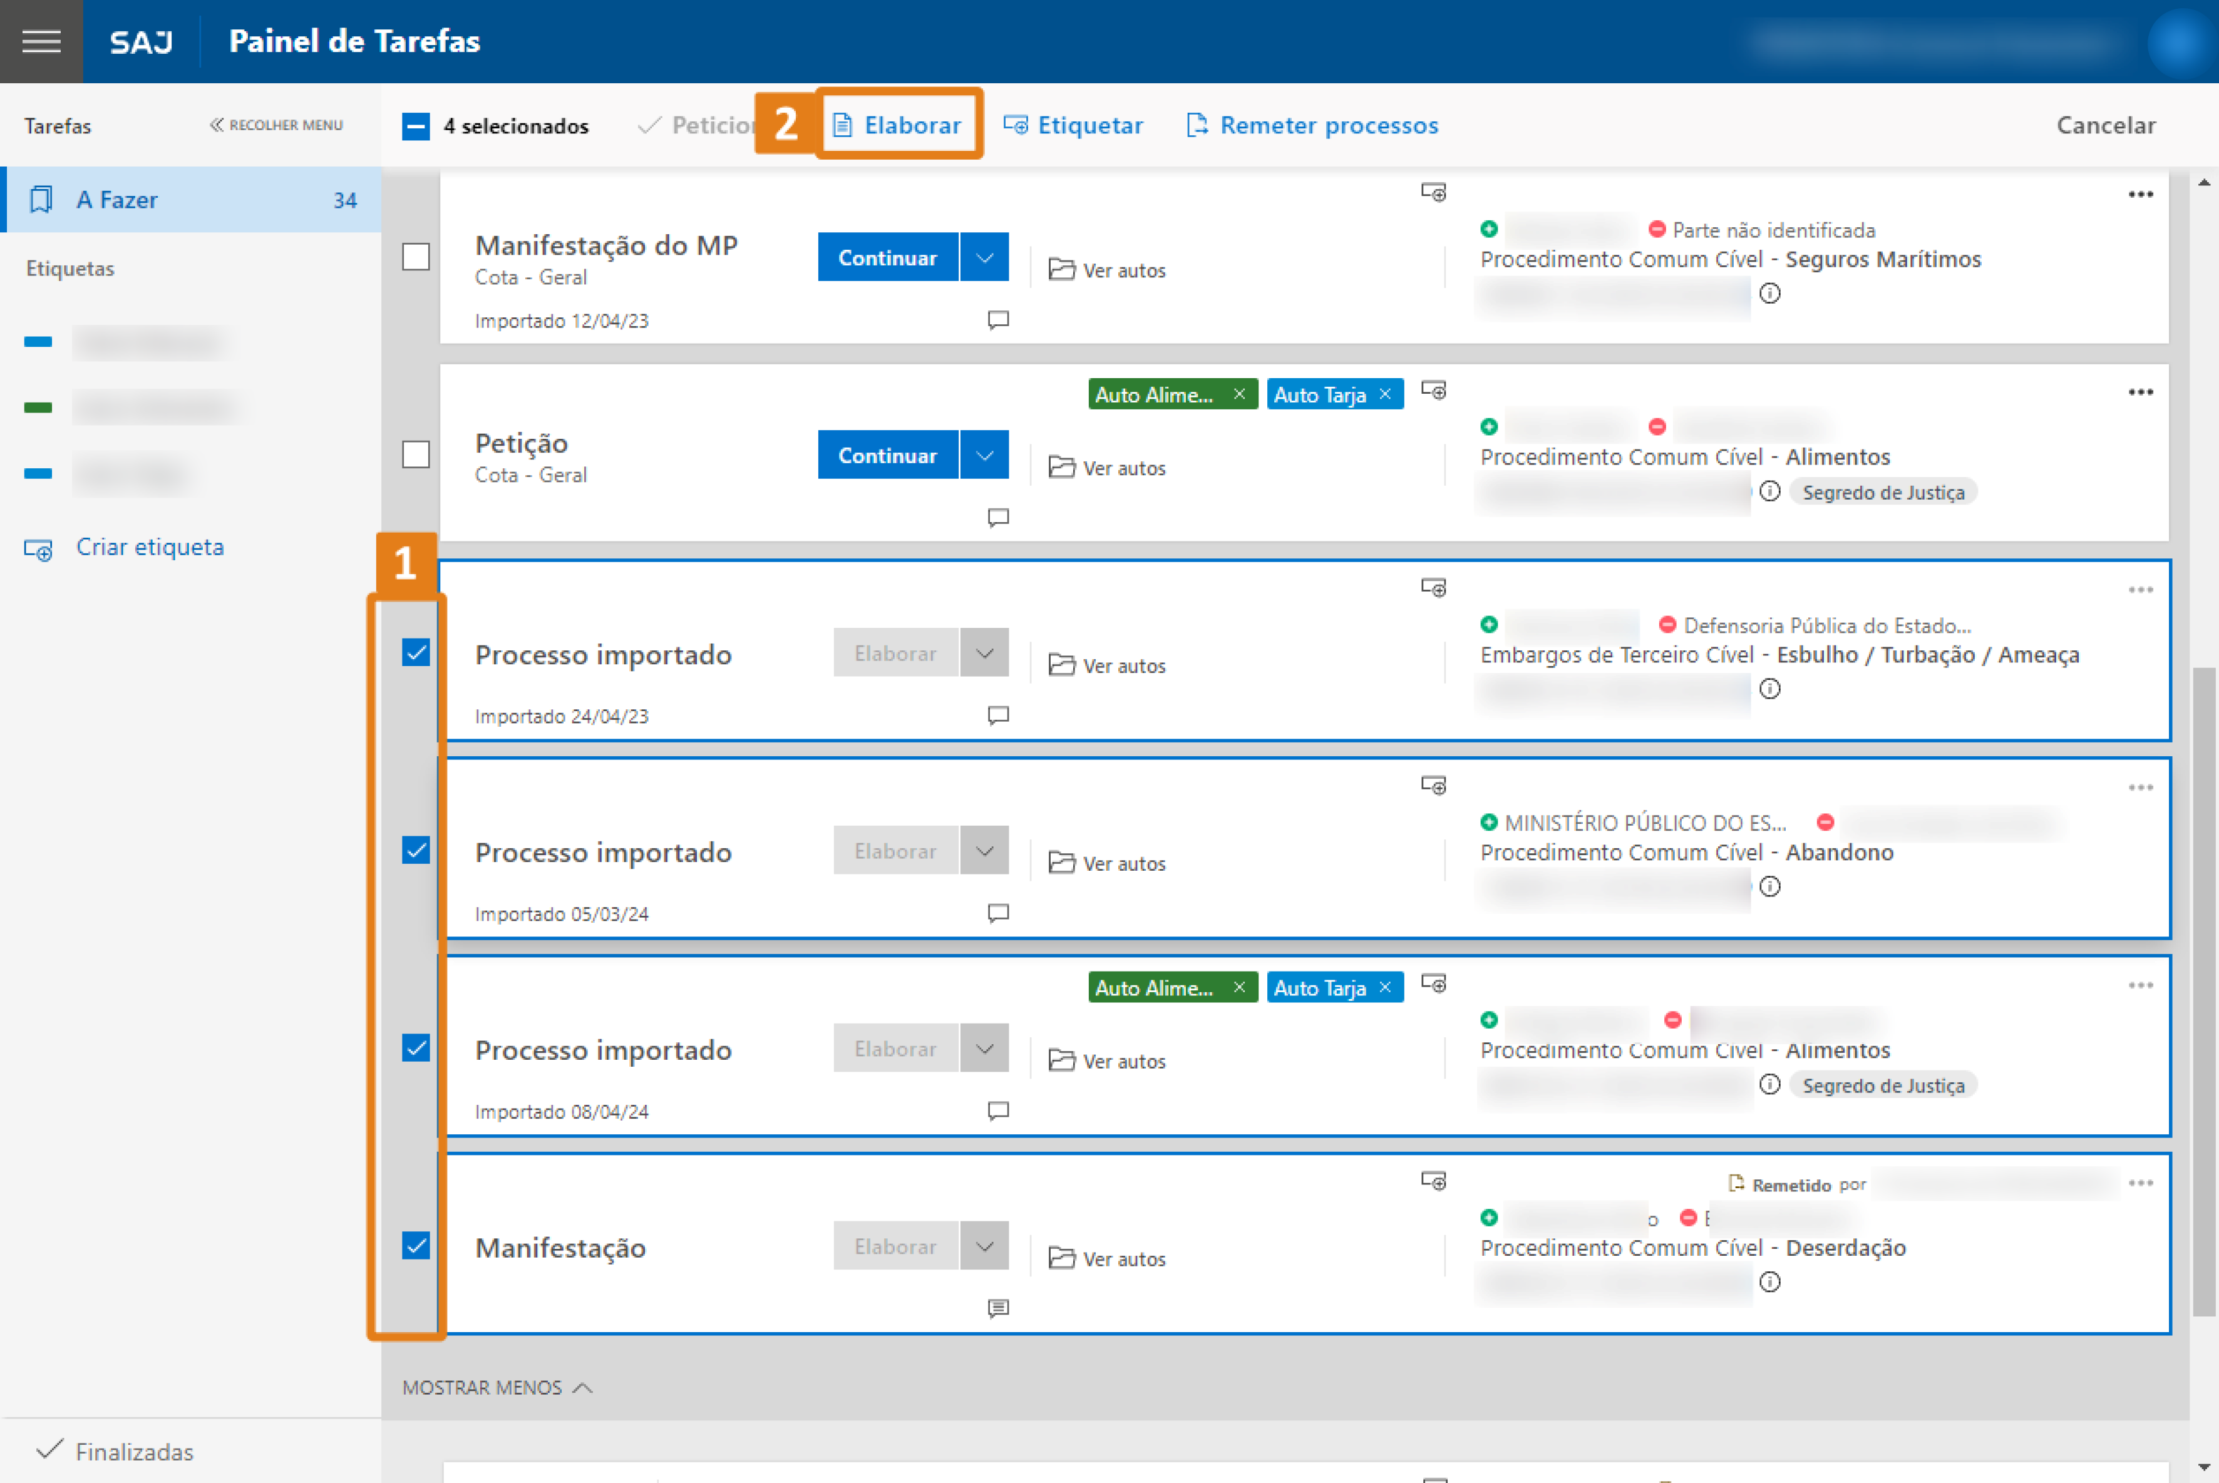
Task: Click Ver autos folder icon on Petição card
Action: (1061, 467)
